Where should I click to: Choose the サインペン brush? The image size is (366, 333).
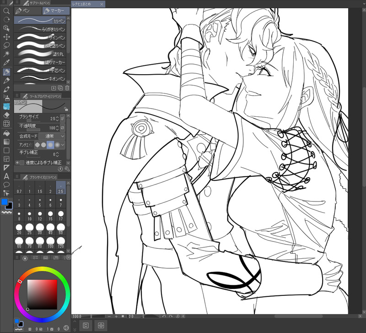[x=40, y=37]
